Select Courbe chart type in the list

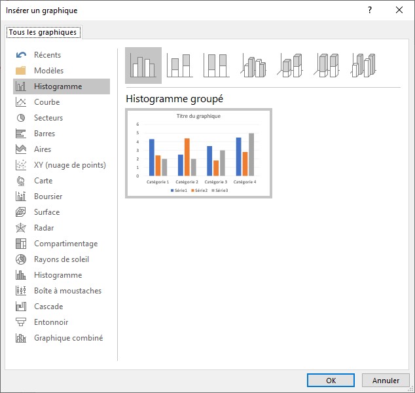pos(46,102)
